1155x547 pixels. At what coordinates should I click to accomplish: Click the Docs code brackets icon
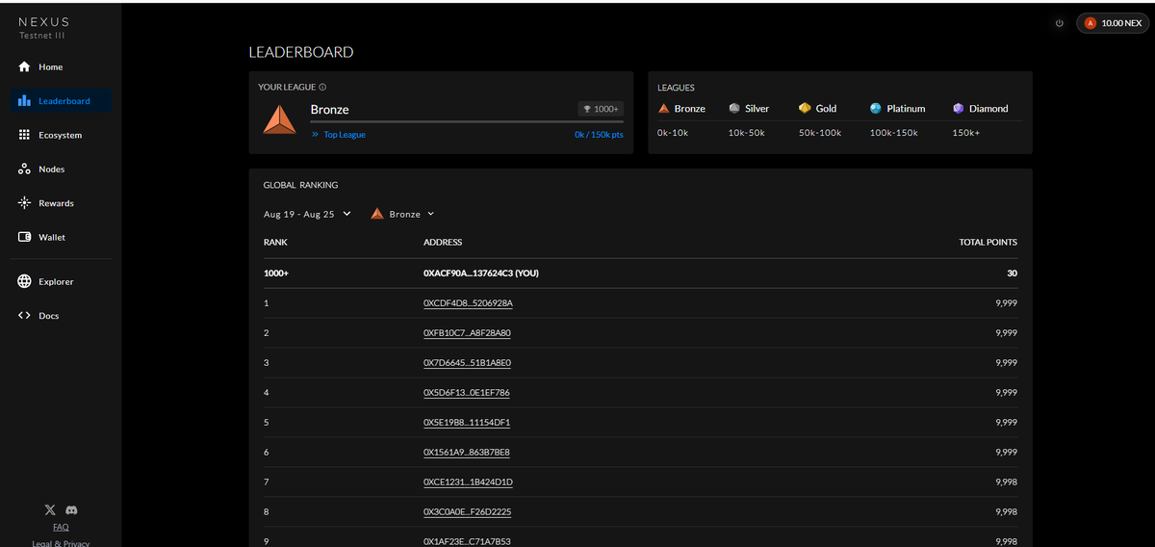25,316
